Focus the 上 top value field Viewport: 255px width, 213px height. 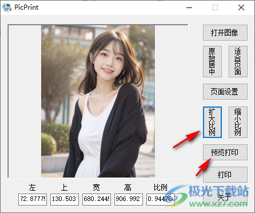pos(65,199)
